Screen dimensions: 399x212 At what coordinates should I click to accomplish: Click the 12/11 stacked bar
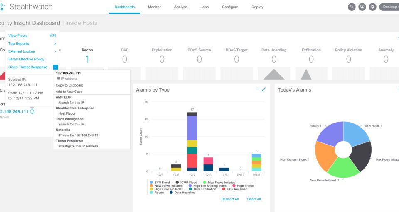[256, 162]
